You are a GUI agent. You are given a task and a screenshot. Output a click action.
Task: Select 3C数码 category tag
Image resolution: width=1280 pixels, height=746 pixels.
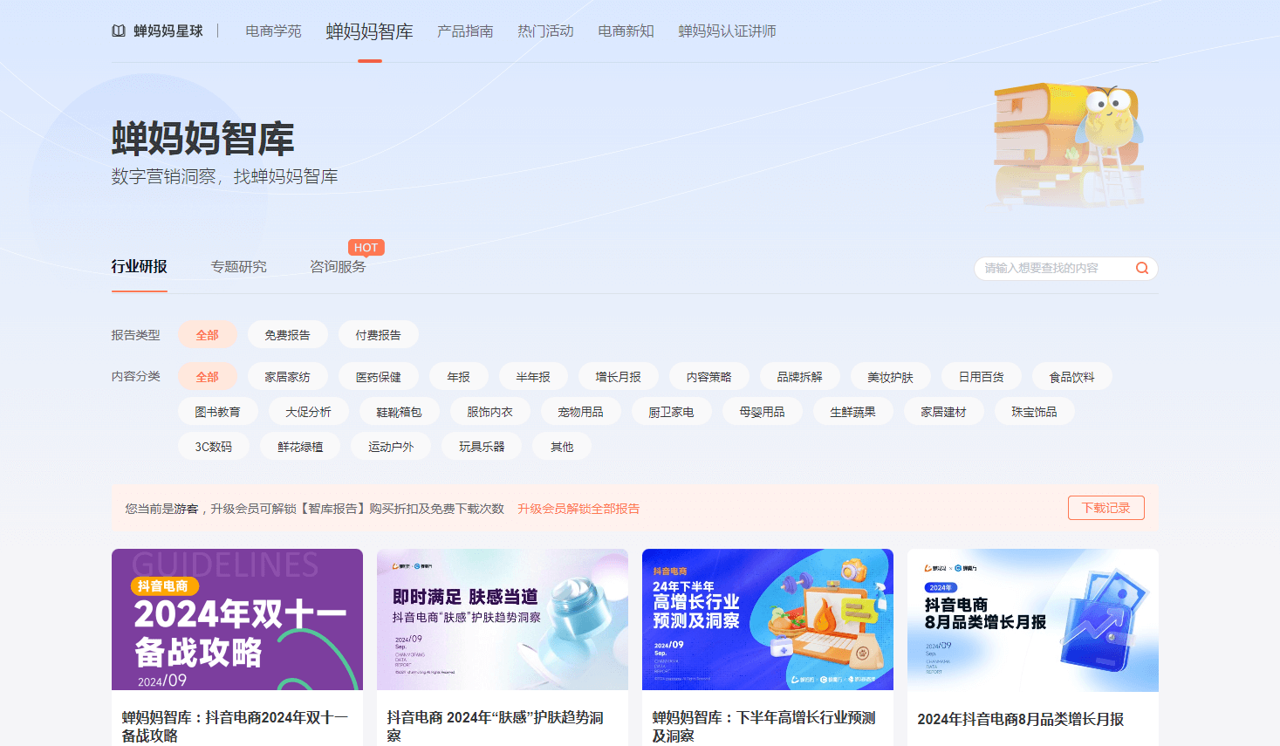coord(214,447)
